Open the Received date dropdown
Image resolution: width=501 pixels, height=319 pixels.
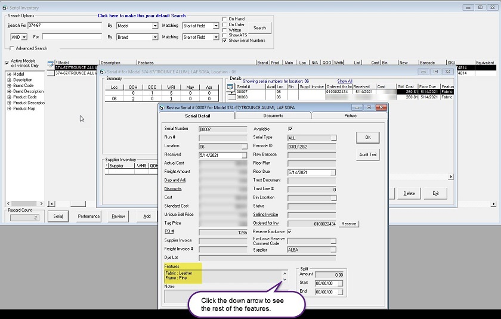245,155
